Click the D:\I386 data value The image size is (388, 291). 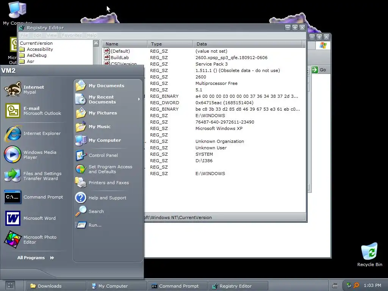click(x=204, y=161)
